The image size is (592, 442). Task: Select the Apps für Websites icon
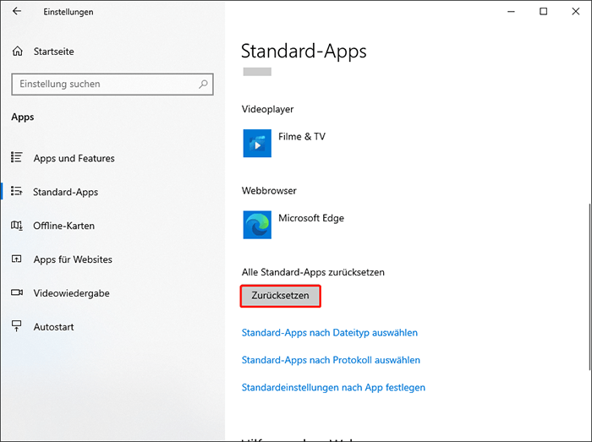point(17,259)
